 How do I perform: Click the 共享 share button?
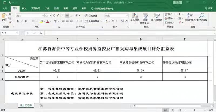(208, 8)
